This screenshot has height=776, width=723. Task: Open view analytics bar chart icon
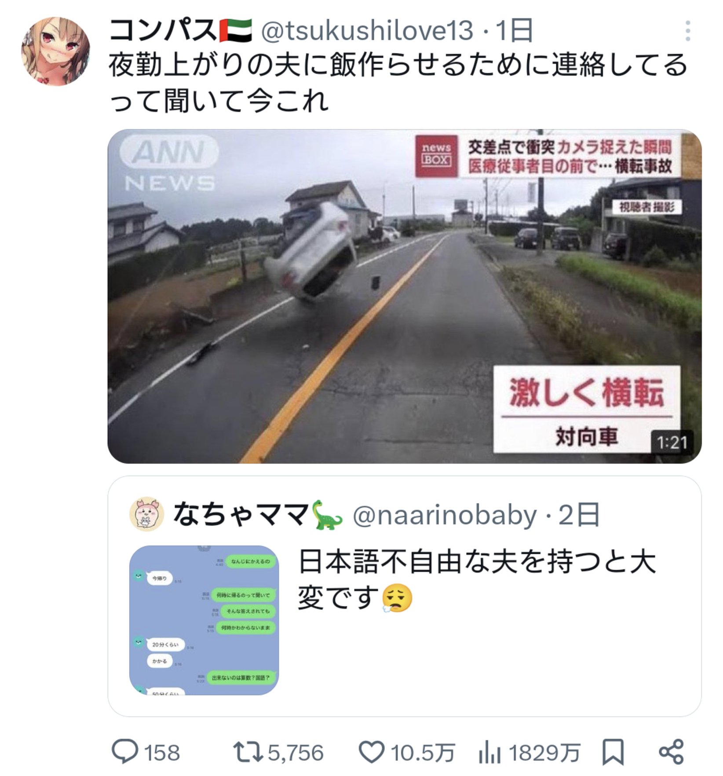[x=489, y=752]
